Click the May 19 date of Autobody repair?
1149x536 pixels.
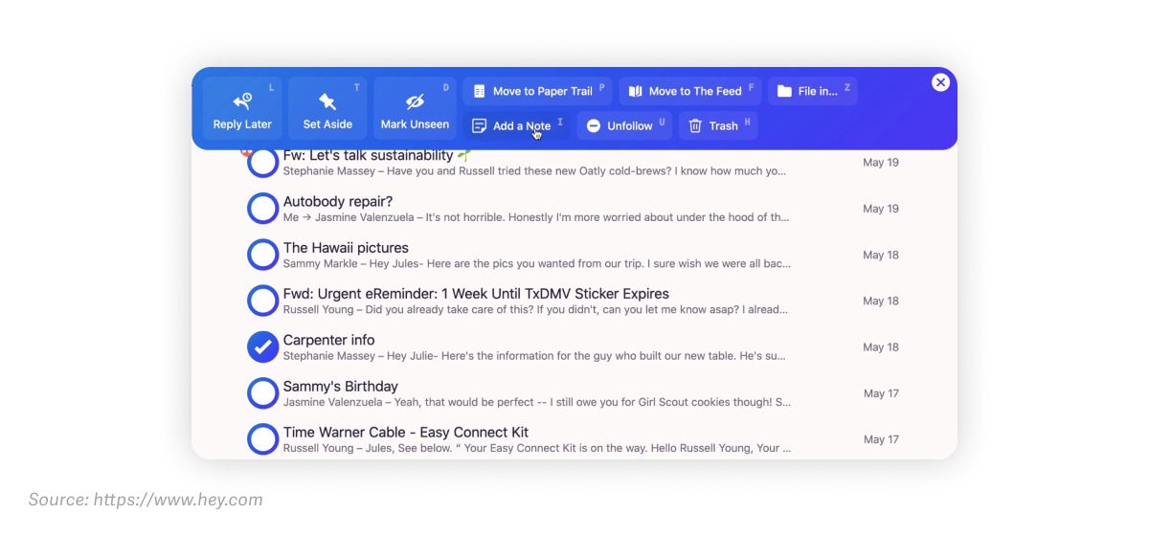click(x=881, y=209)
